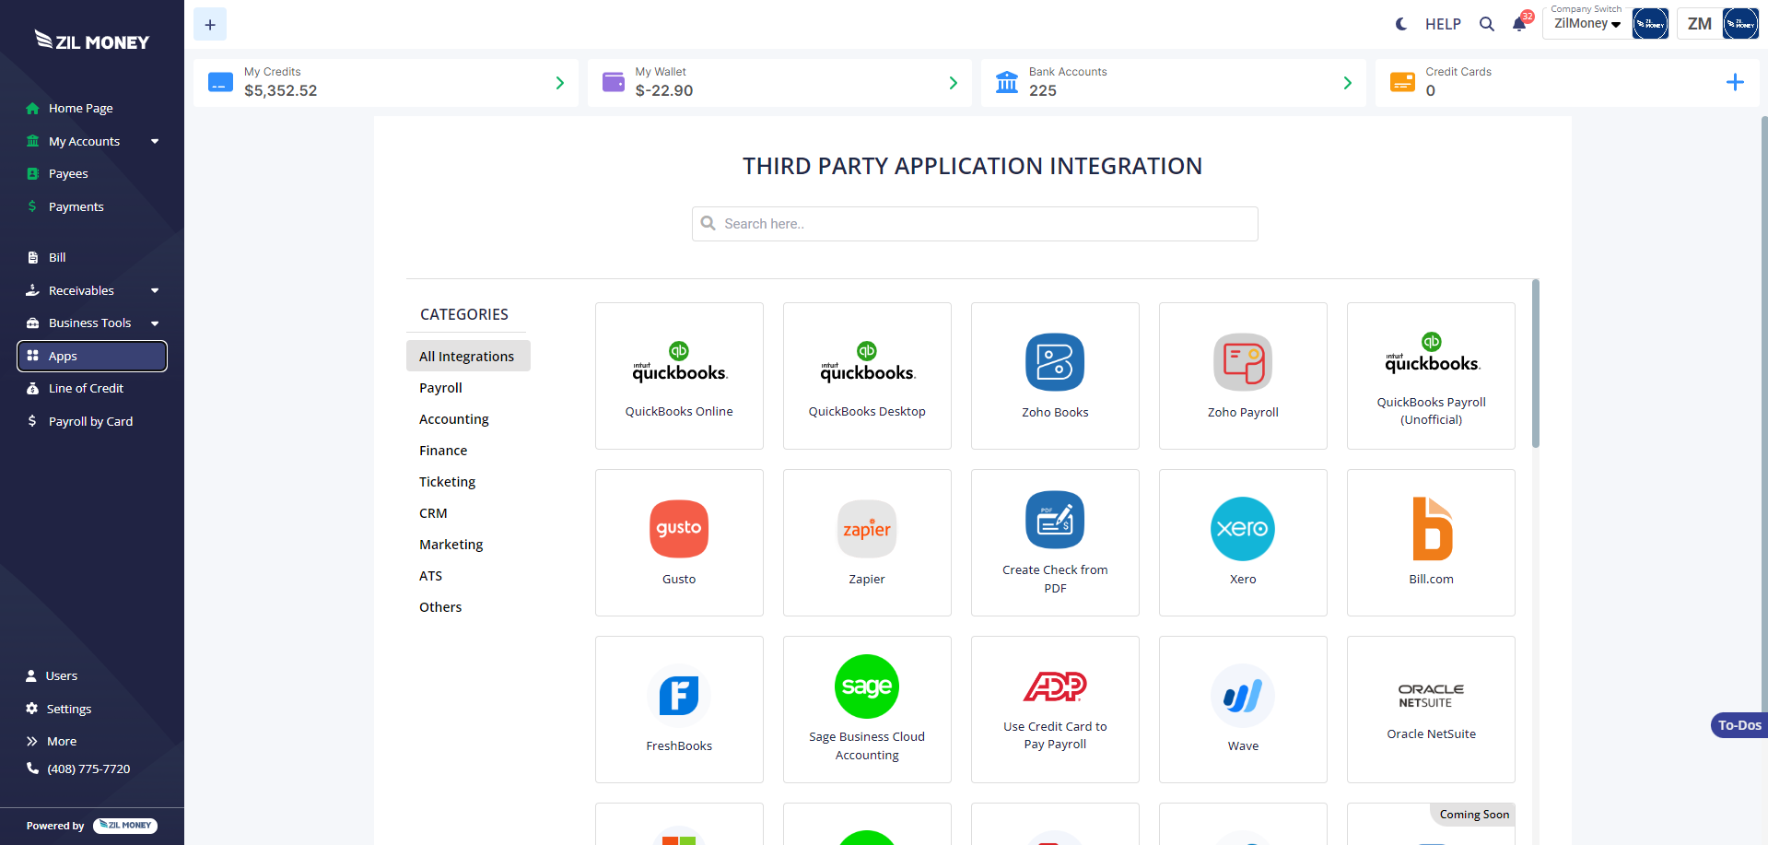Screen dimensions: 1768x845
Task: Click the Bank Accounts building icon
Action: click(x=1007, y=82)
